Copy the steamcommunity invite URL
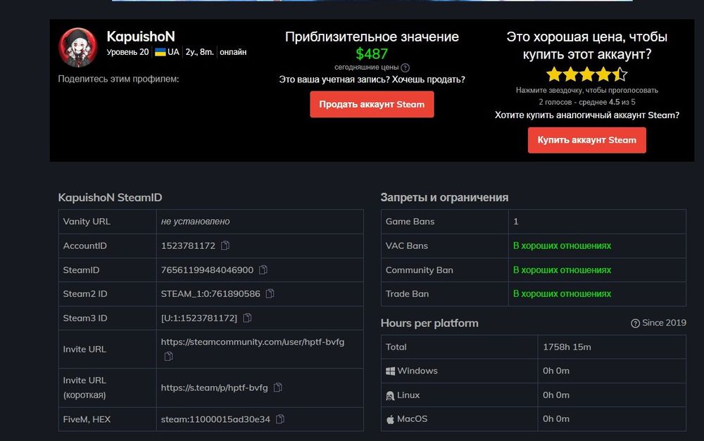This screenshot has height=441, width=704. click(168, 356)
